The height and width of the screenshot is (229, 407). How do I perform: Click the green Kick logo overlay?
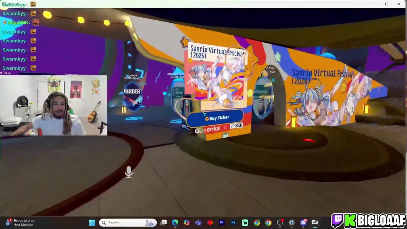[x=350, y=220]
